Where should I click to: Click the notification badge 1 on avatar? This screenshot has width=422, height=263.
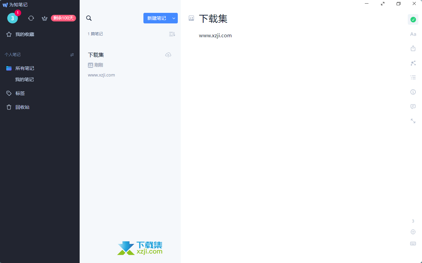18,13
